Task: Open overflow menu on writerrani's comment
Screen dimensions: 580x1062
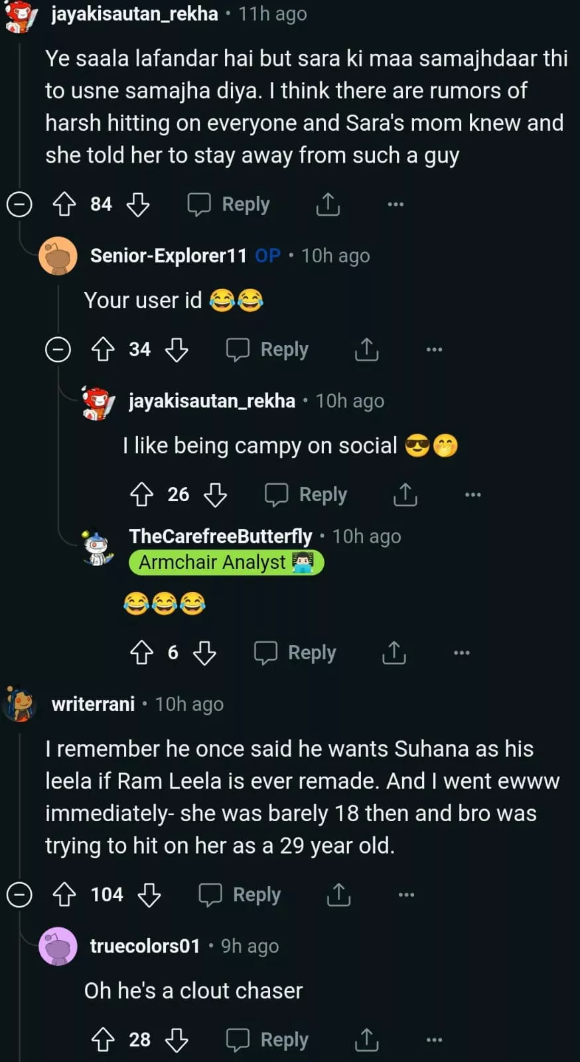Action: [406, 895]
